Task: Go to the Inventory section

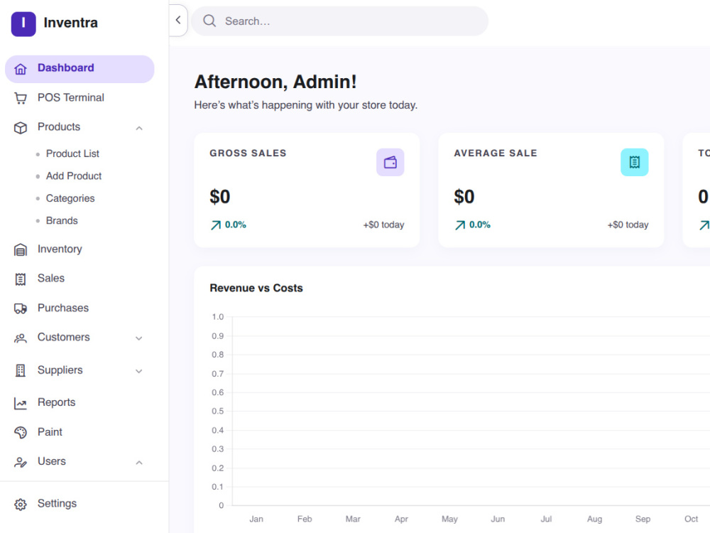Action: [80, 249]
